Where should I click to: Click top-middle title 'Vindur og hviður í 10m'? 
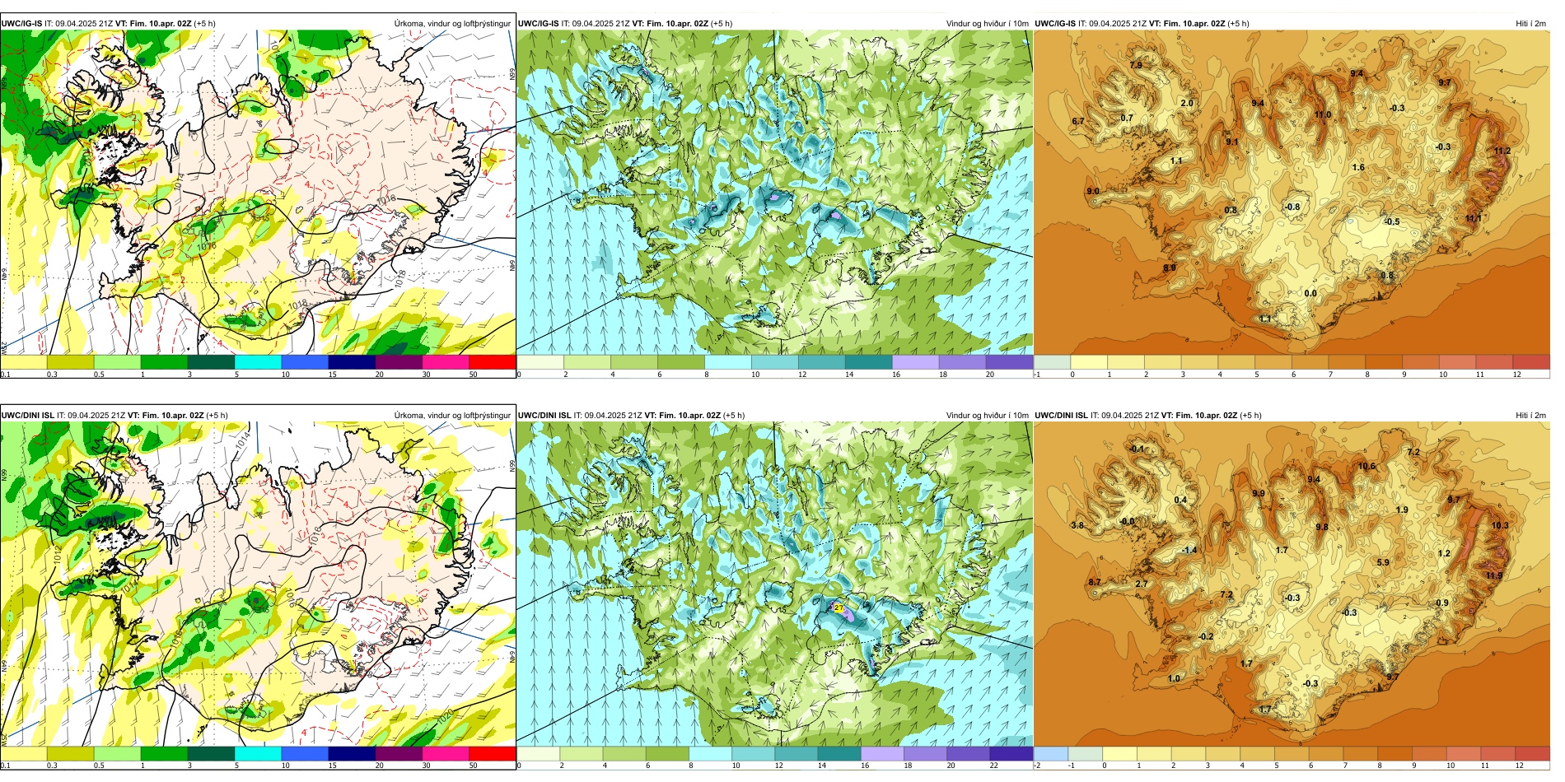click(x=988, y=24)
